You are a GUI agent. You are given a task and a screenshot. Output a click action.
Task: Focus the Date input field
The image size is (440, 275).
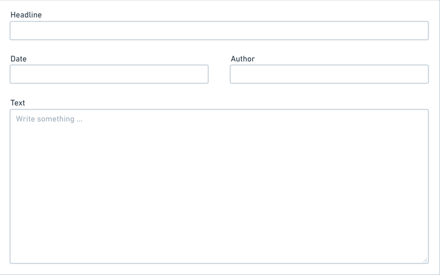click(109, 74)
